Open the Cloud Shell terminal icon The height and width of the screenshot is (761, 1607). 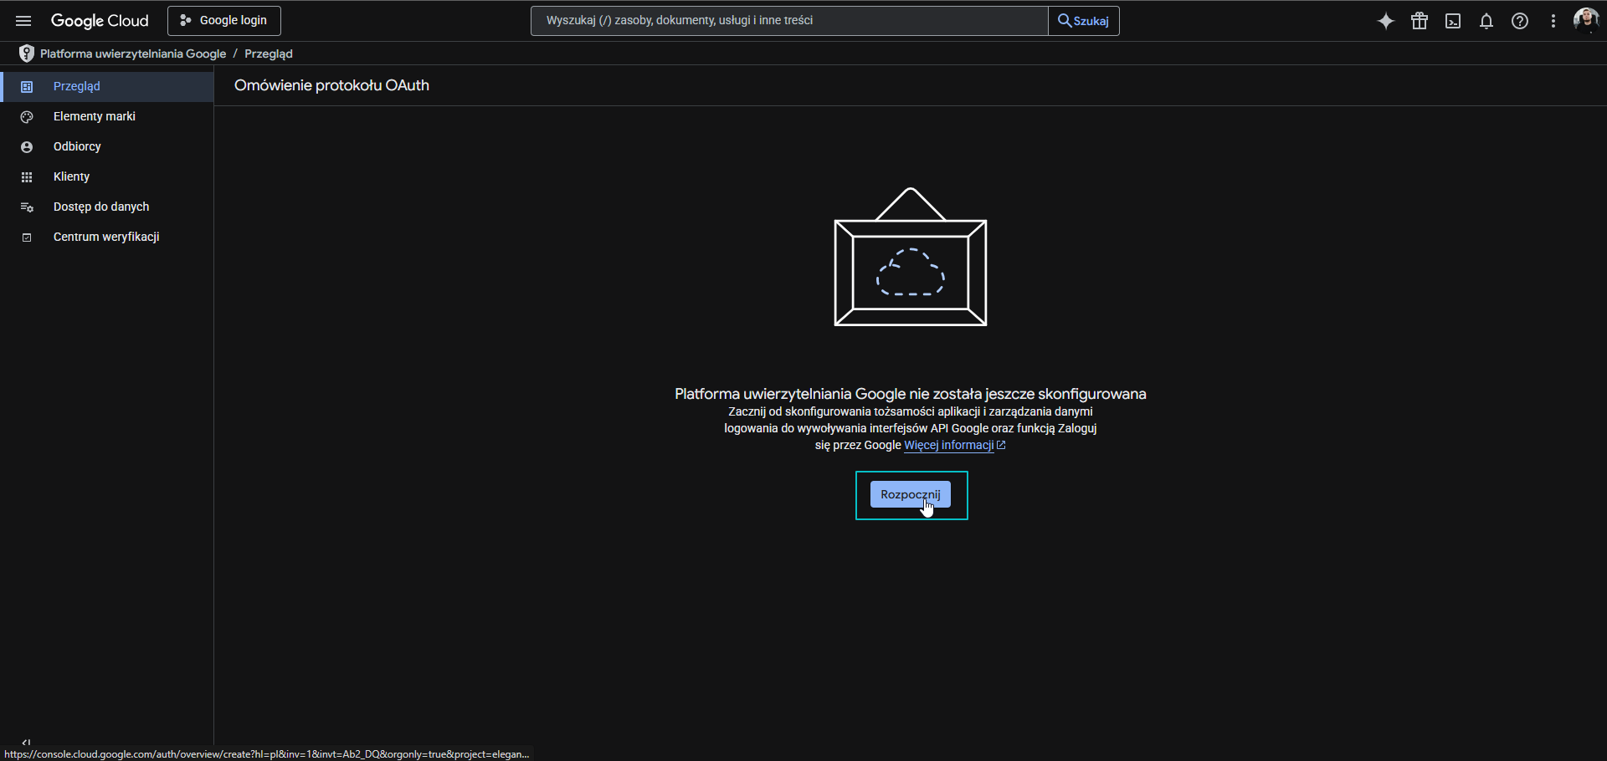pos(1453,21)
